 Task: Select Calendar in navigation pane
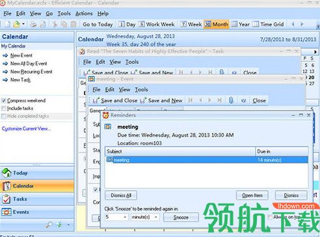pyautogui.click(x=37, y=186)
